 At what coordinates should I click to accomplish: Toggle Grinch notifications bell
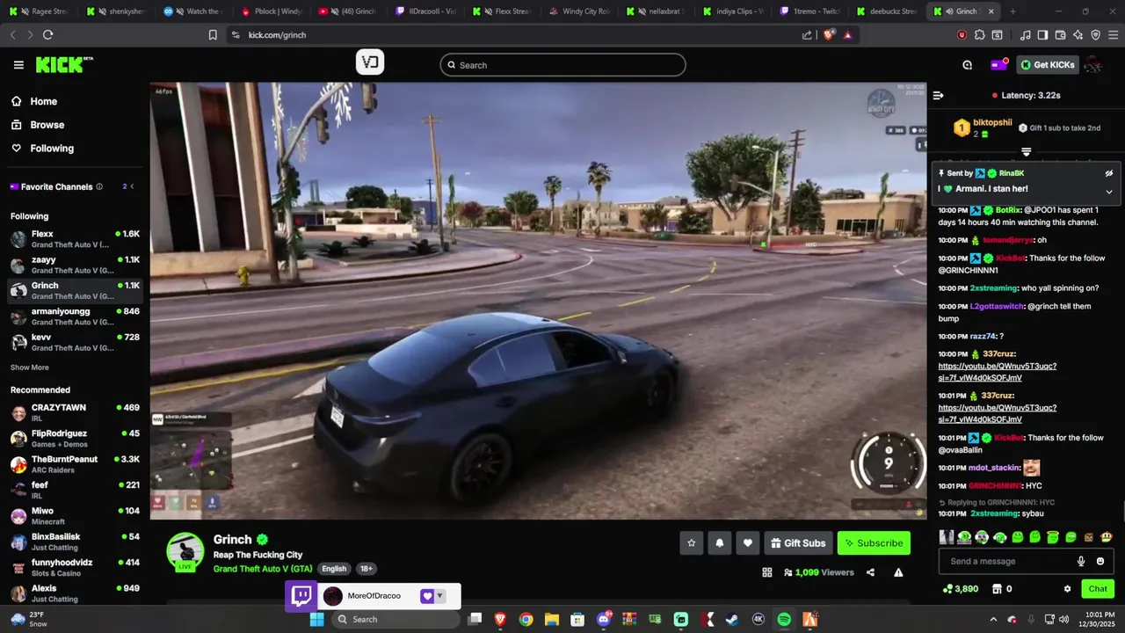pos(719,543)
